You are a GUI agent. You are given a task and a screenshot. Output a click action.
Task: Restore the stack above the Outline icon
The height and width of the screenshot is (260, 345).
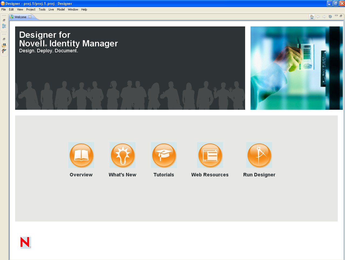(4, 20)
